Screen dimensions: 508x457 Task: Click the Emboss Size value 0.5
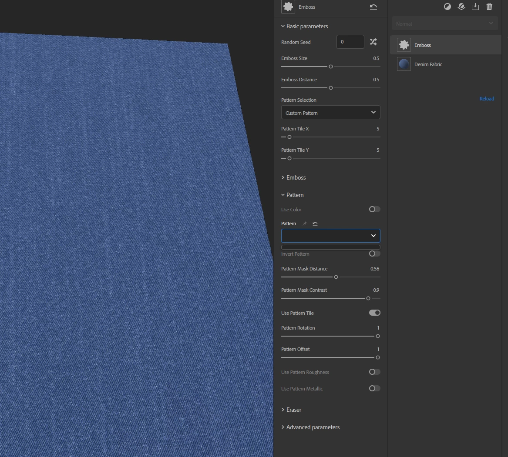376,59
